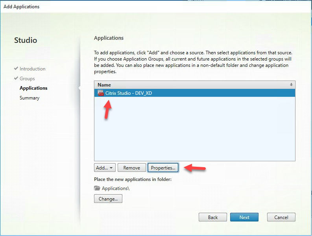Sort by the Name column header

click(x=195, y=85)
